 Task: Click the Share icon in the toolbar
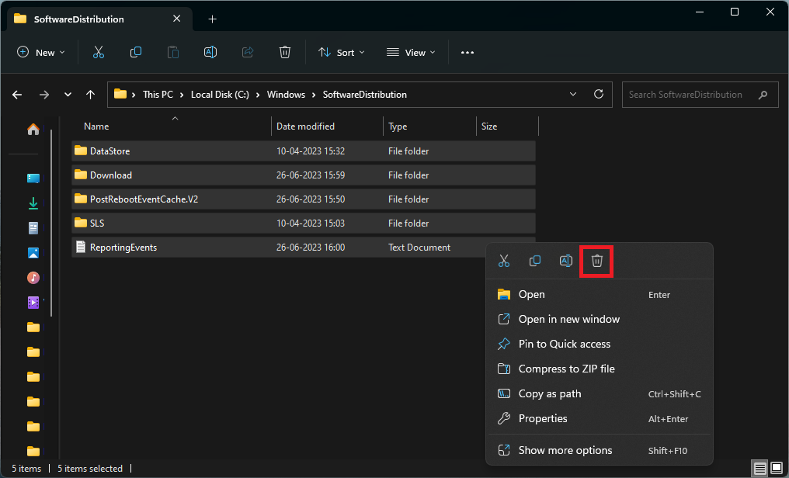[x=247, y=52]
